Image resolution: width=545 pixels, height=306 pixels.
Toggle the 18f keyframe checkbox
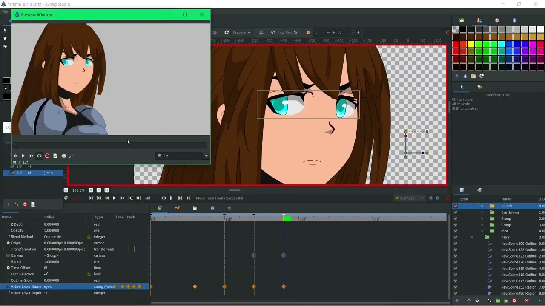[x=12, y=173]
